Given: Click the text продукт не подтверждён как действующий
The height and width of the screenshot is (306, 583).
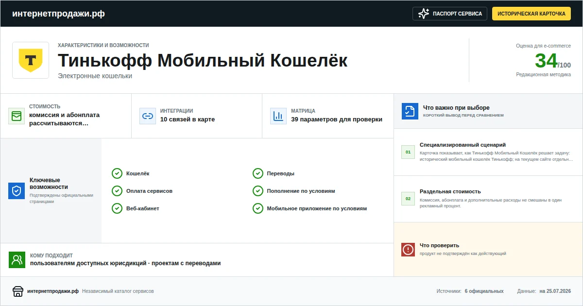Looking at the screenshot, I should (x=463, y=254).
